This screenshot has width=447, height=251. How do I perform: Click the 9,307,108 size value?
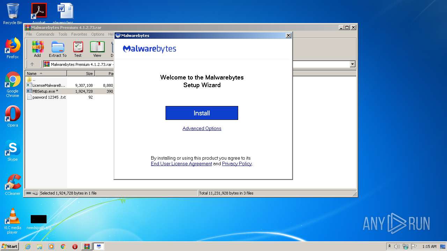84,85
